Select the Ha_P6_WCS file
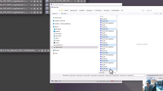This screenshot has width=163, height=91. click(x=108, y=45)
